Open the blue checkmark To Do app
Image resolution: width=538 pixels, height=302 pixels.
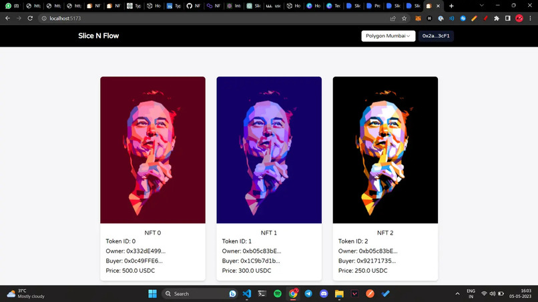pyautogui.click(x=385, y=294)
